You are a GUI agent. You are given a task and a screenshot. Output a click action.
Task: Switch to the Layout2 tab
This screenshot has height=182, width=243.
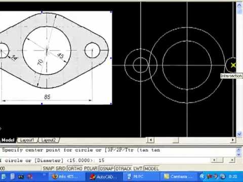click(49, 140)
